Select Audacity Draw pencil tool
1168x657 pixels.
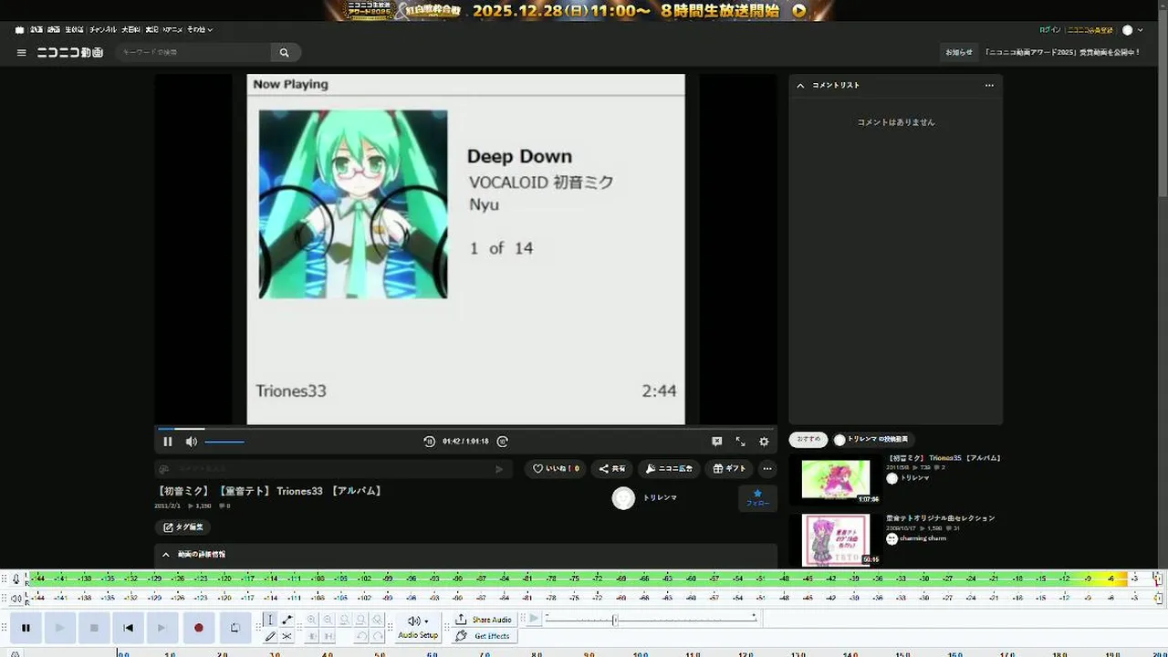click(269, 636)
